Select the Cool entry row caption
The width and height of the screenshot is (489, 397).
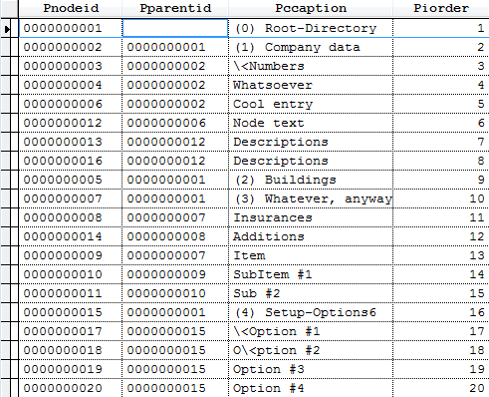[x=311, y=104]
